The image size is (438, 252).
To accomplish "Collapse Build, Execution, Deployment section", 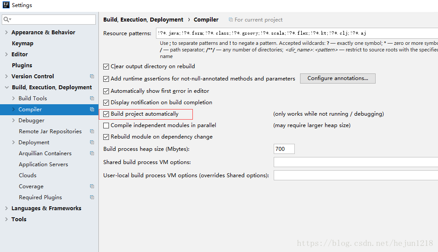I will point(7,87).
